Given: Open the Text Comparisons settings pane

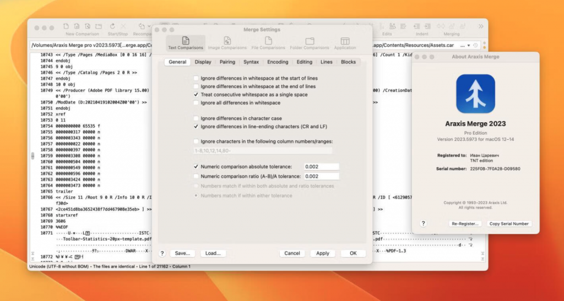Looking at the screenshot, I should [186, 43].
